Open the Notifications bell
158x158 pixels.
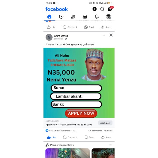tap(97, 17)
